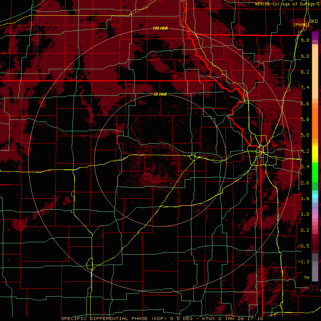Click the 1.8 value on the color scale
The image size is (321, 321).
coord(305,199)
